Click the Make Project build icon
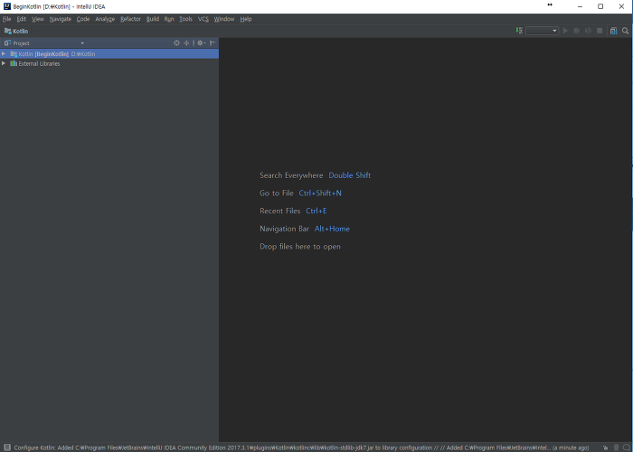633x452 pixels. tap(519, 31)
